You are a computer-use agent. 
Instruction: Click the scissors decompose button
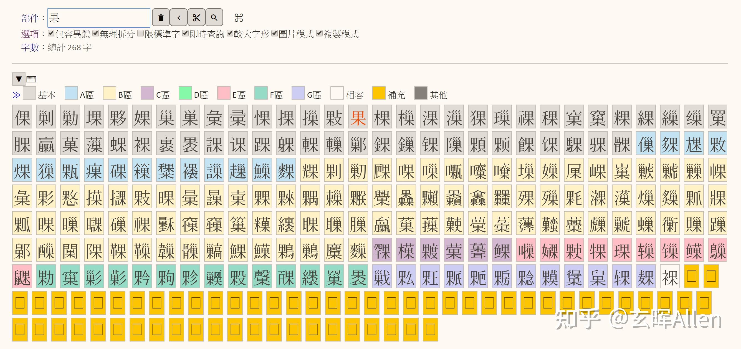(196, 17)
